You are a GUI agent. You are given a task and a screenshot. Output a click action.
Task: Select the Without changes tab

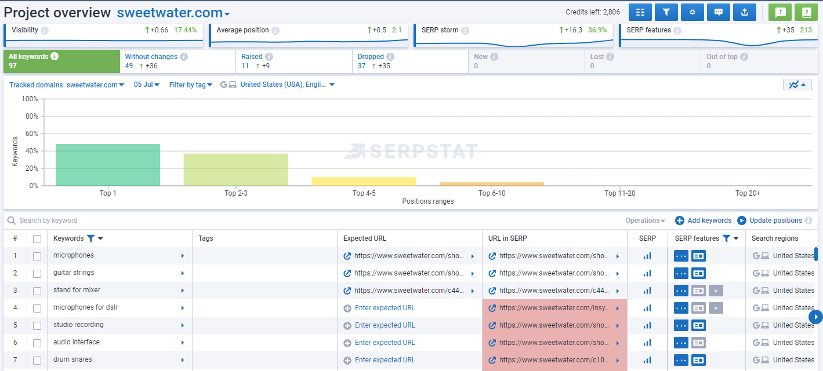point(178,61)
